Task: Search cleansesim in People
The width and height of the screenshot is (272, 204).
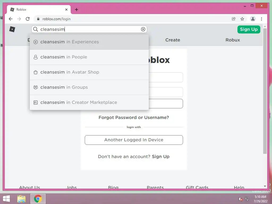Action: pyautogui.click(x=89, y=57)
